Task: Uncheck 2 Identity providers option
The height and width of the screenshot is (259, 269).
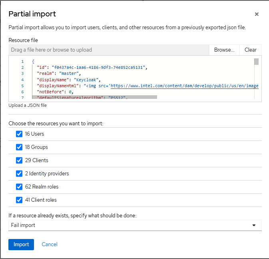Action: click(19, 174)
